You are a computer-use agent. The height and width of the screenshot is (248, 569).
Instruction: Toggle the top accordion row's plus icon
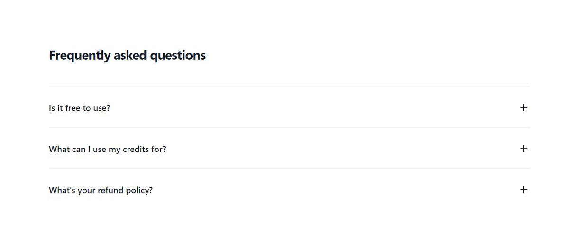click(x=523, y=107)
